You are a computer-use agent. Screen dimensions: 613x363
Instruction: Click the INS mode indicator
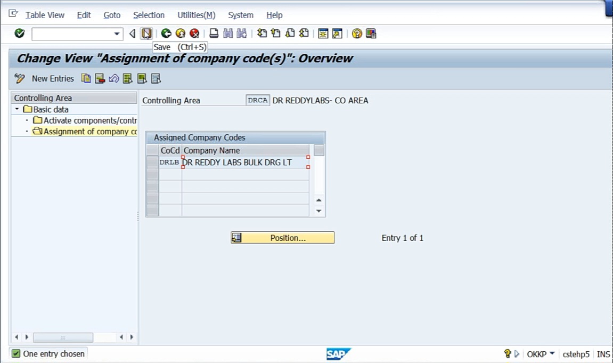(603, 354)
